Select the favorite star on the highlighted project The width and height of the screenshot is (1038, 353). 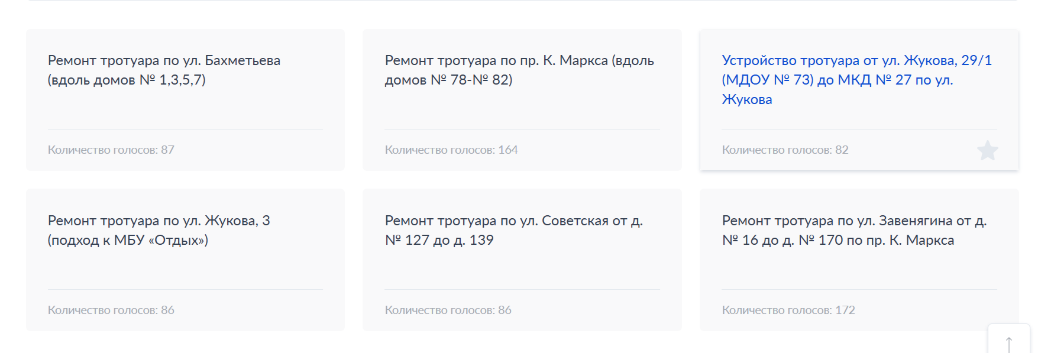(x=987, y=151)
